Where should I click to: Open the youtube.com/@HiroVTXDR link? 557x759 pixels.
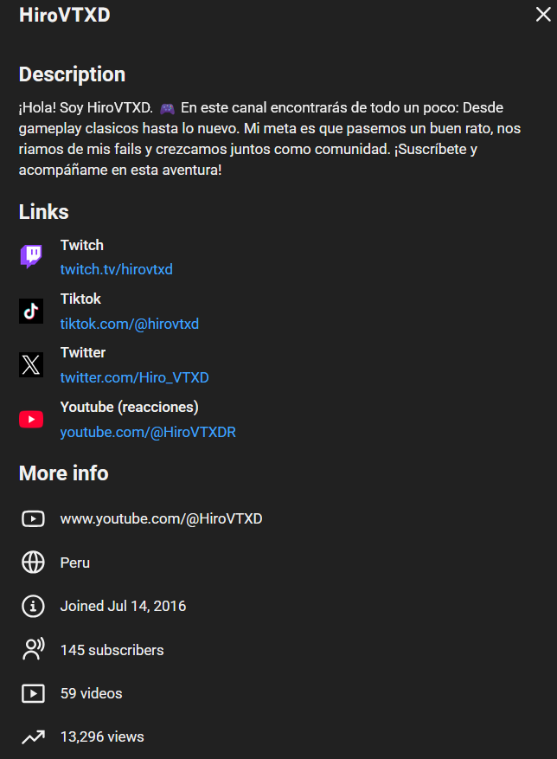click(148, 432)
